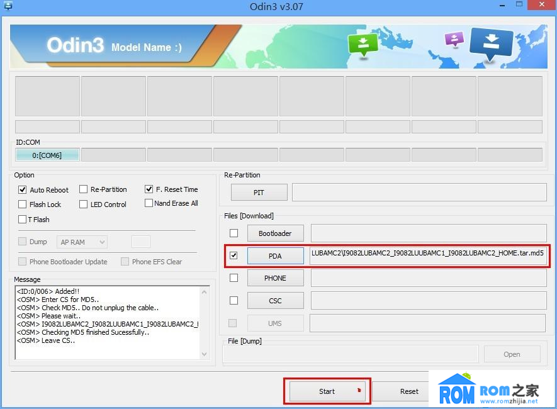
Task: Uncheck the F. Reset Time option
Action: (149, 189)
